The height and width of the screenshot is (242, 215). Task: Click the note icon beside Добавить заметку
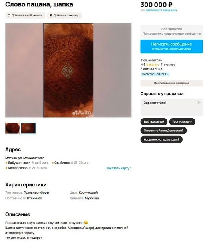pos(51,16)
